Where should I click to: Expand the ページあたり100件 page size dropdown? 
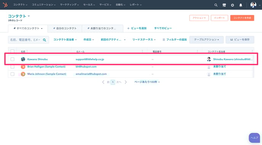[x=147, y=82]
